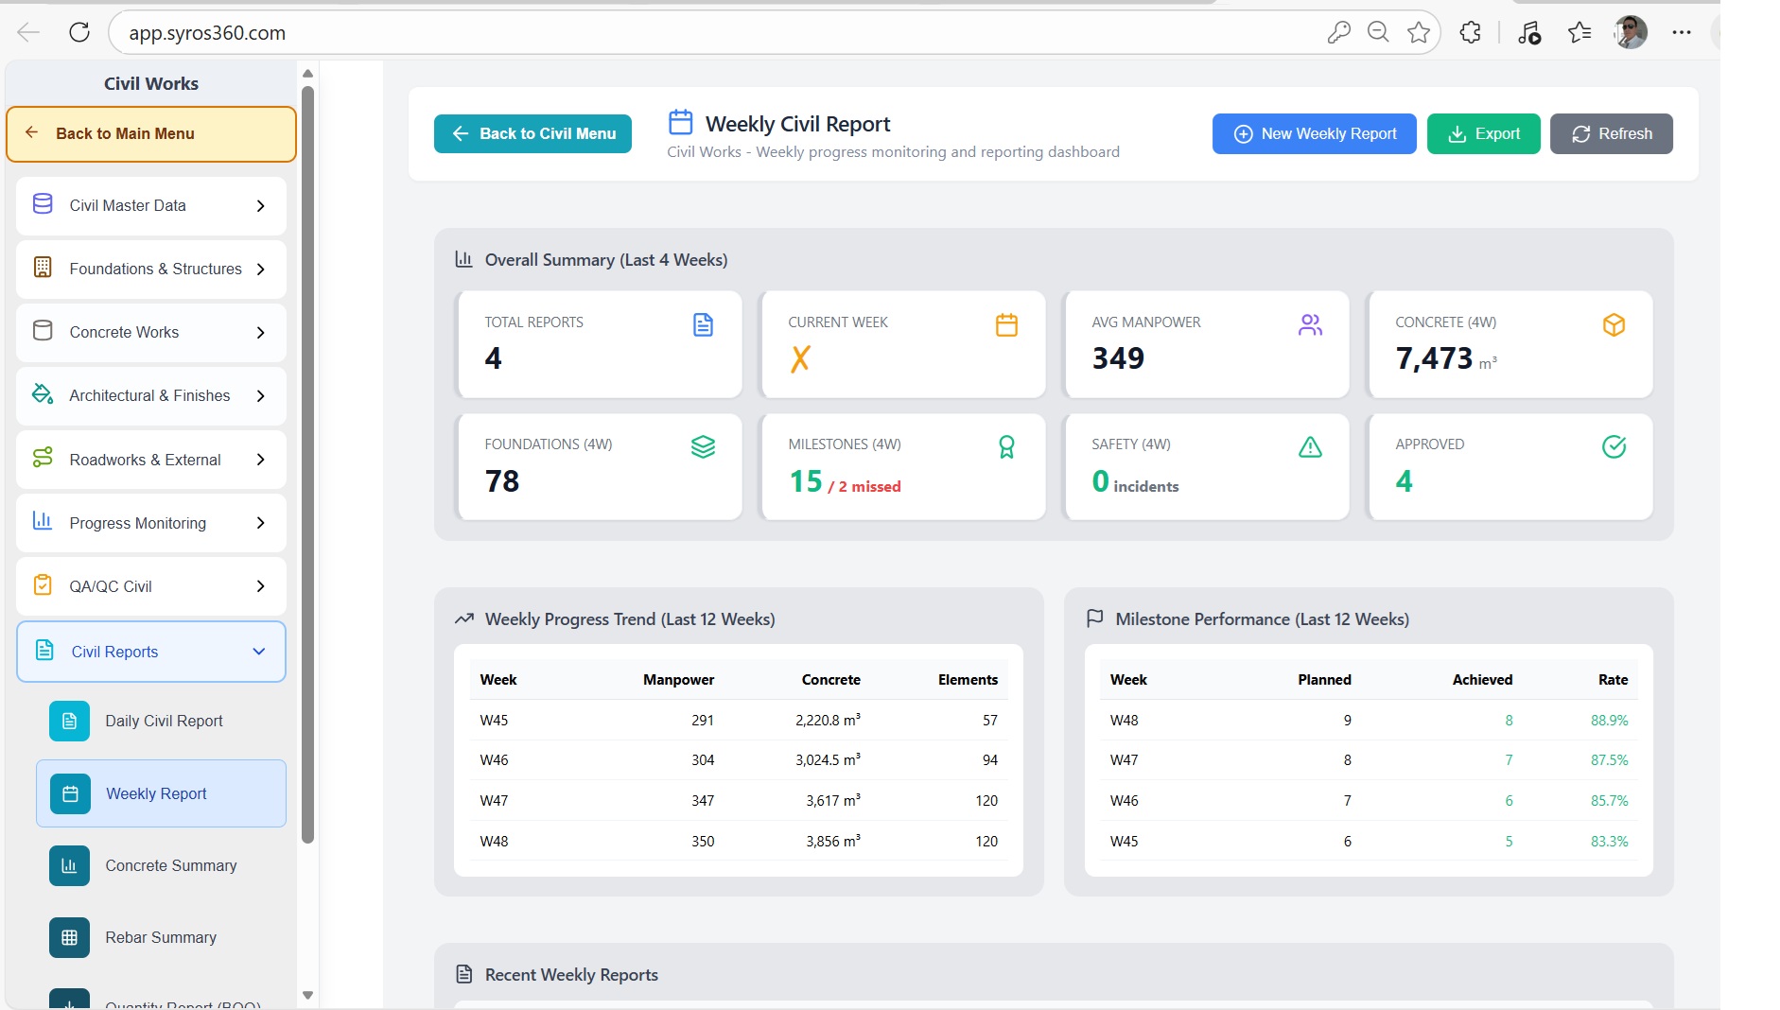
Task: Click the Daily Civil Report icon
Action: [x=69, y=722]
